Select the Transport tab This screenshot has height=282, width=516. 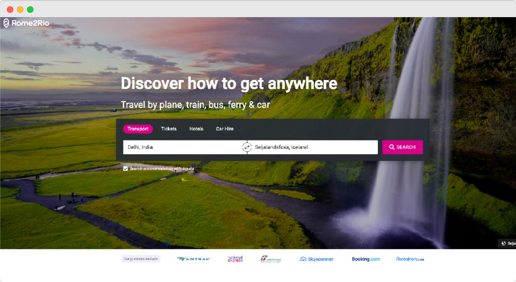click(138, 129)
